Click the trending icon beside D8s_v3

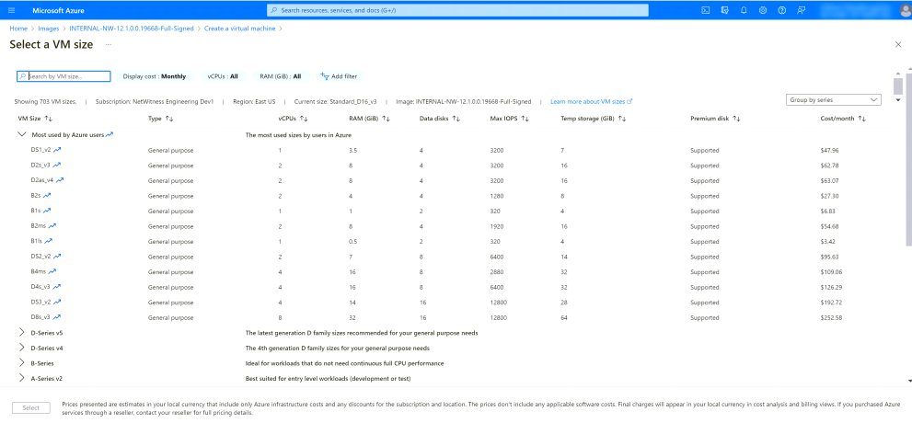coord(56,317)
